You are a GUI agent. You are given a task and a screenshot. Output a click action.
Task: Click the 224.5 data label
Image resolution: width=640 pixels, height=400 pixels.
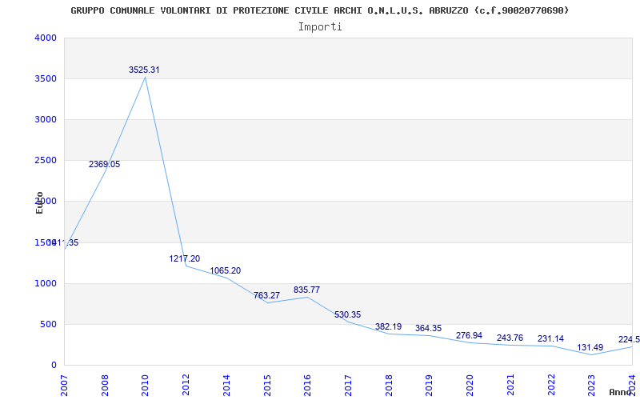(629, 340)
